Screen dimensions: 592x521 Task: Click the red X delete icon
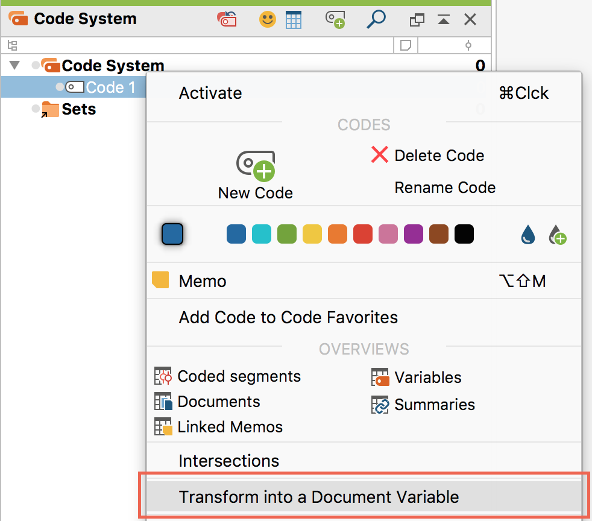click(x=379, y=154)
